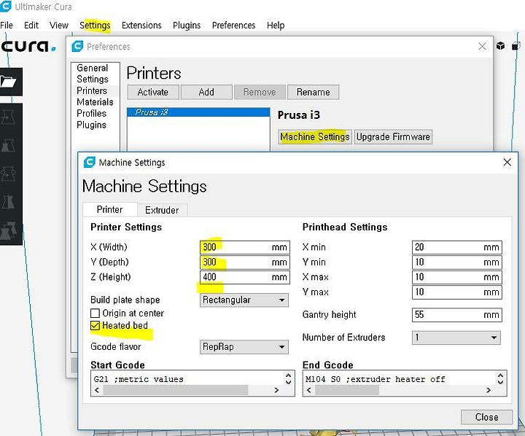This screenshot has width=525, height=436.
Task: Select the first flask-shaped tool in the sidebar
Action: click(8, 117)
